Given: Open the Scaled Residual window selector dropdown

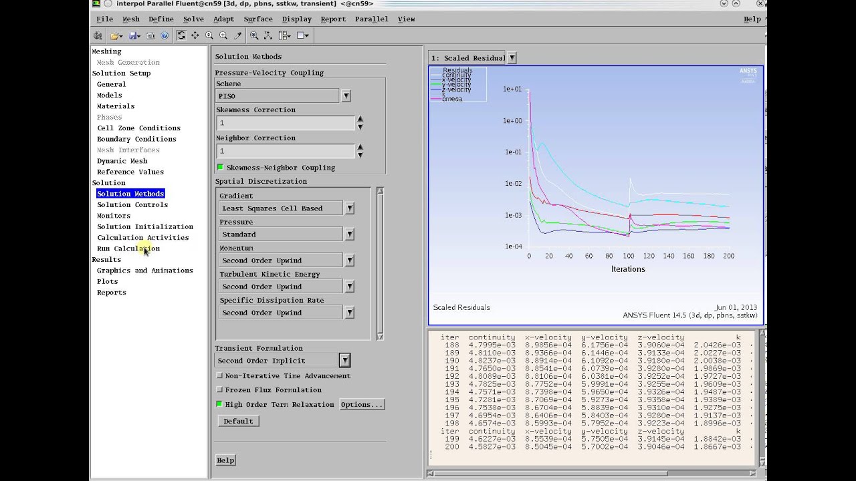Looking at the screenshot, I should click(512, 58).
